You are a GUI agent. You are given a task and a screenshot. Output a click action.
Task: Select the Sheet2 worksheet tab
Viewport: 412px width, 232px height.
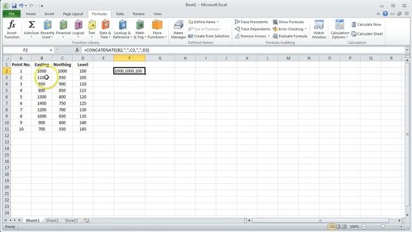(52, 220)
